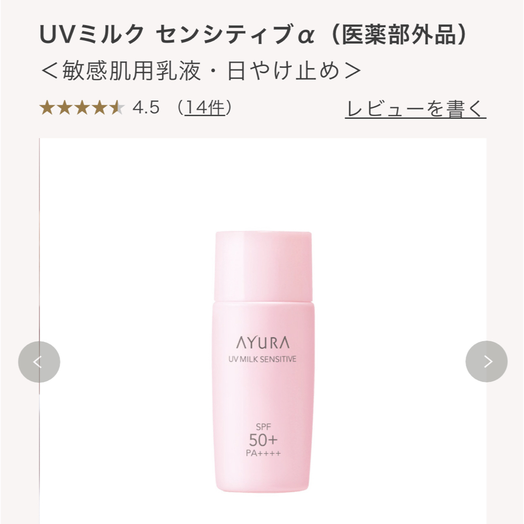Click the 4.5 rating score

[x=146, y=108]
